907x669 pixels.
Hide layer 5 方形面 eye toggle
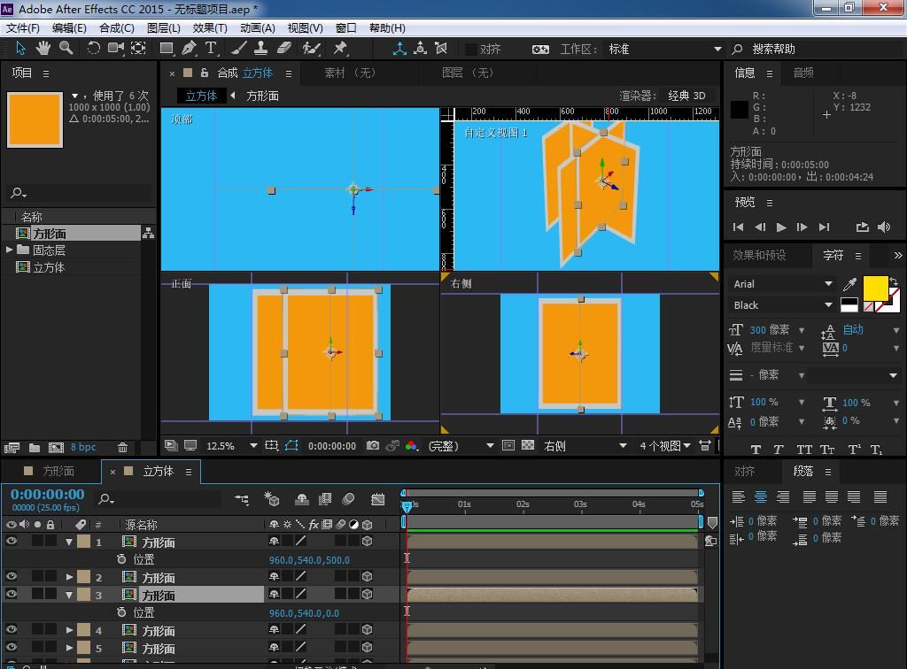(11, 647)
